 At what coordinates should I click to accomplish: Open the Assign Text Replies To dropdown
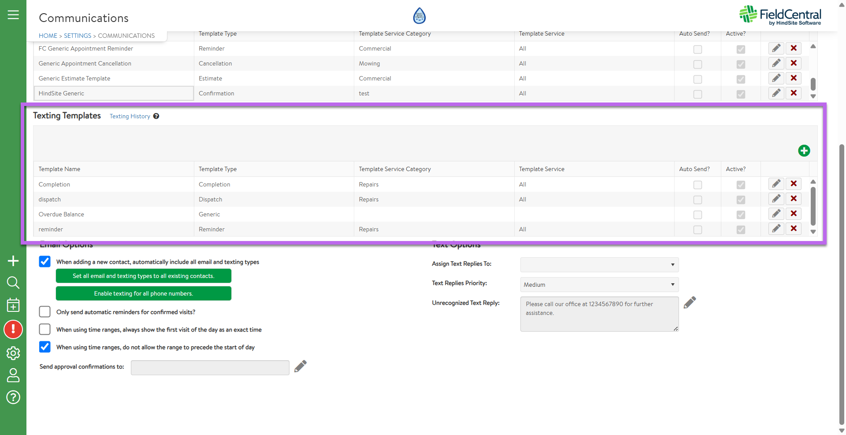[599, 265]
